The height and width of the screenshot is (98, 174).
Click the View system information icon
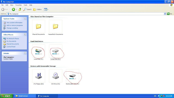click(5, 23)
